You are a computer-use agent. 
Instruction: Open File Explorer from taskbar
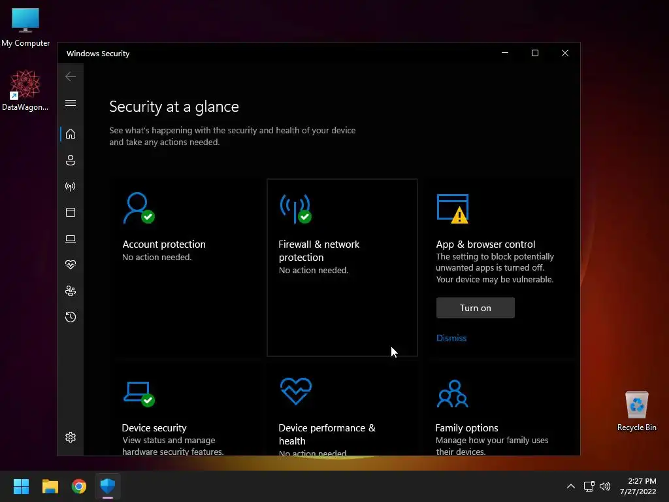(x=50, y=486)
